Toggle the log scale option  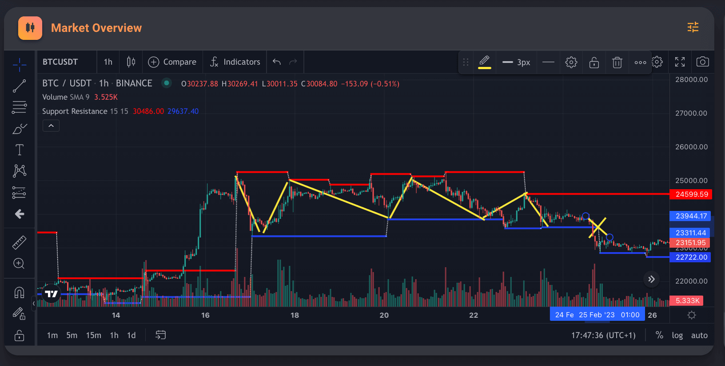(x=677, y=335)
